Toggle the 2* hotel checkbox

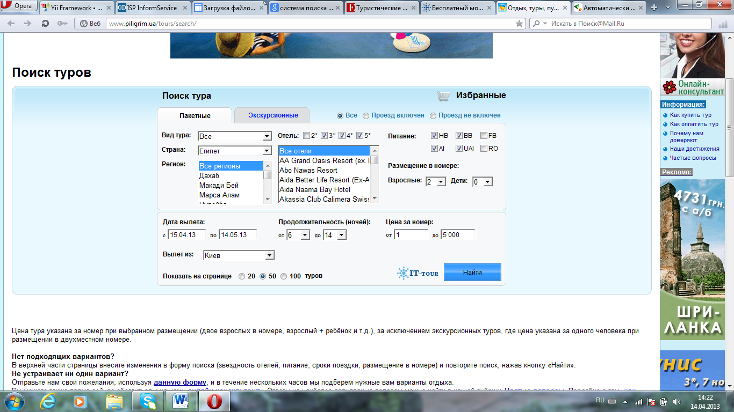pos(306,136)
